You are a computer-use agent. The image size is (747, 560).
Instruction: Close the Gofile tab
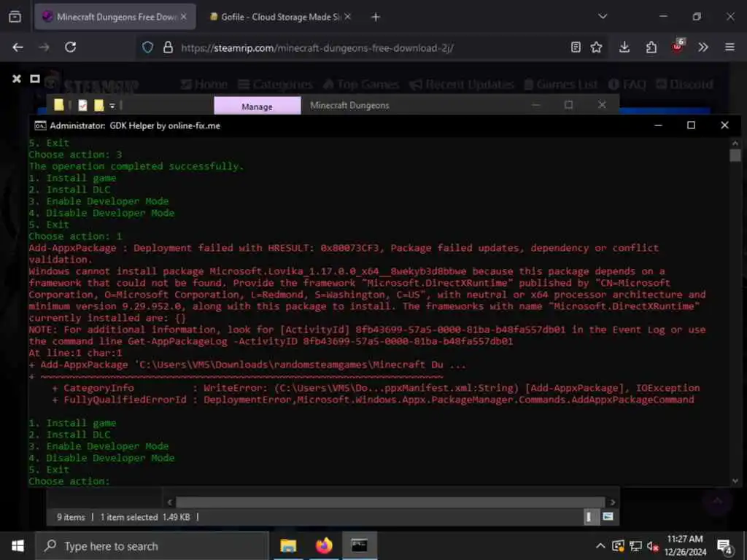[x=348, y=17]
